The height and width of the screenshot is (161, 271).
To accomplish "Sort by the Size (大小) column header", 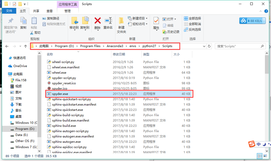I will 177,54.
